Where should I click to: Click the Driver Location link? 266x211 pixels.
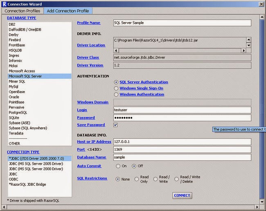point(91,45)
